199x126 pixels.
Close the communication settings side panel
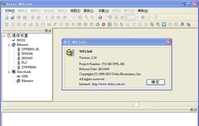coord(49,30)
